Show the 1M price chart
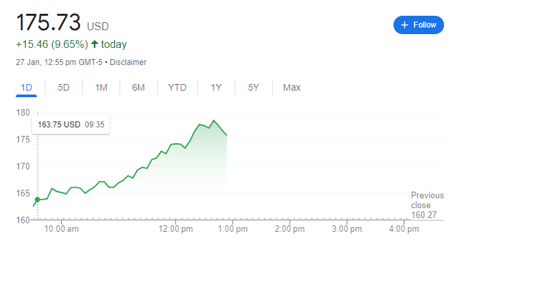 click(x=101, y=87)
